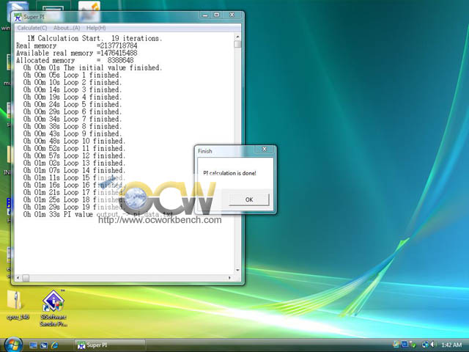Open the About...(A) menu
This screenshot has width=469, height=352.
(67, 28)
